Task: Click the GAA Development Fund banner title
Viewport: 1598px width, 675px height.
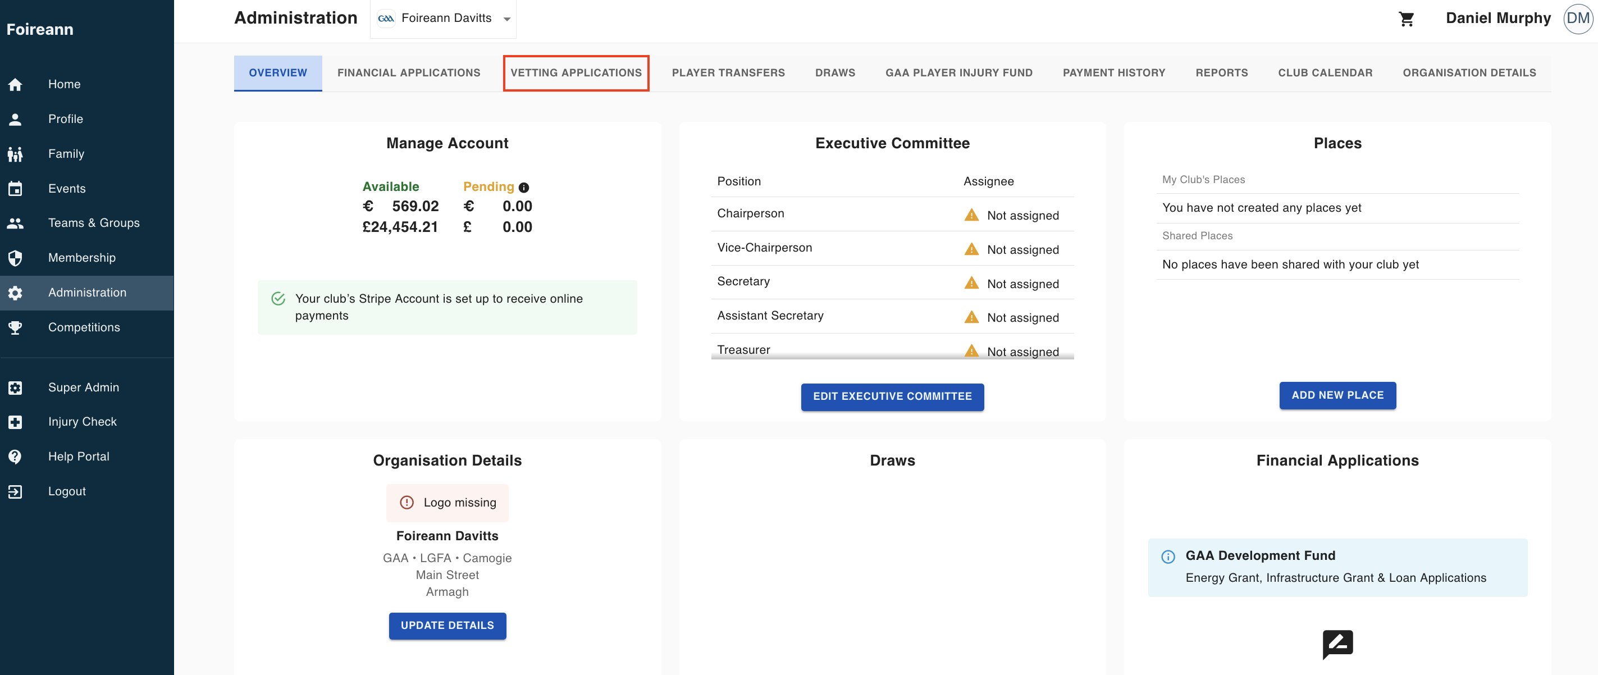Action: click(1260, 556)
